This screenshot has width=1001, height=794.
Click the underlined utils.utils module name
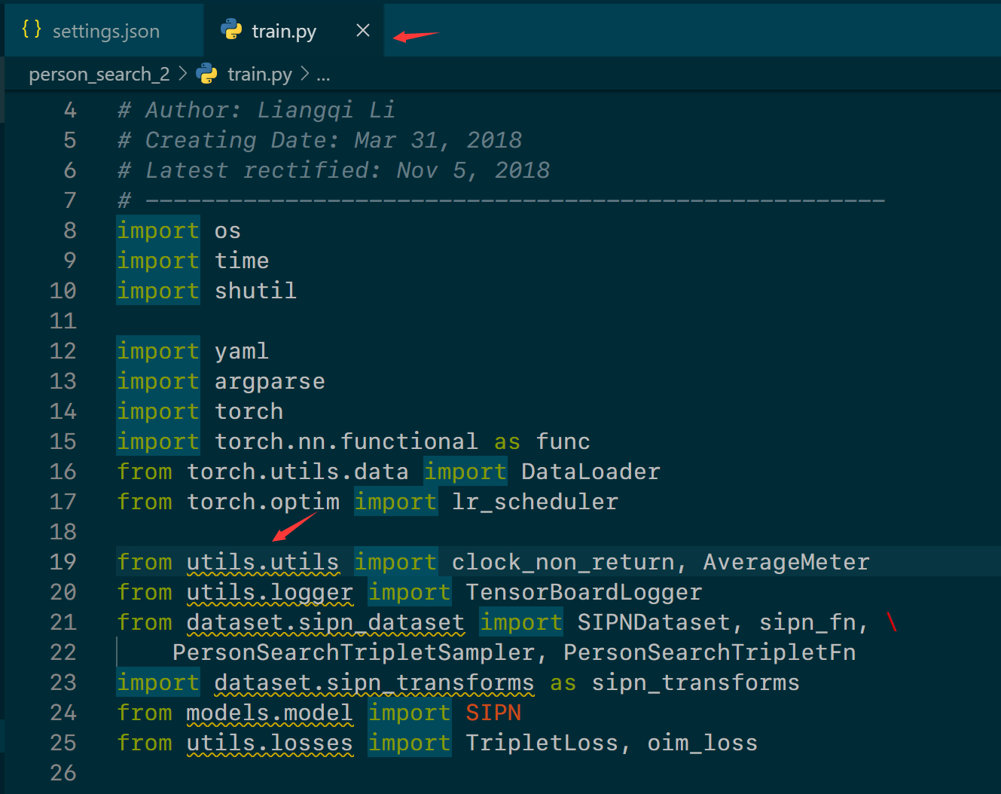coord(262,561)
